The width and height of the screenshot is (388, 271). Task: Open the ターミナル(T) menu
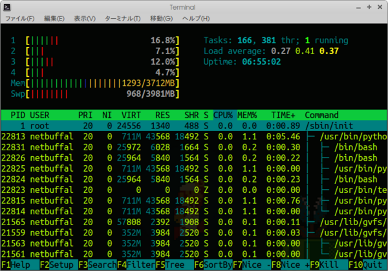click(x=122, y=19)
